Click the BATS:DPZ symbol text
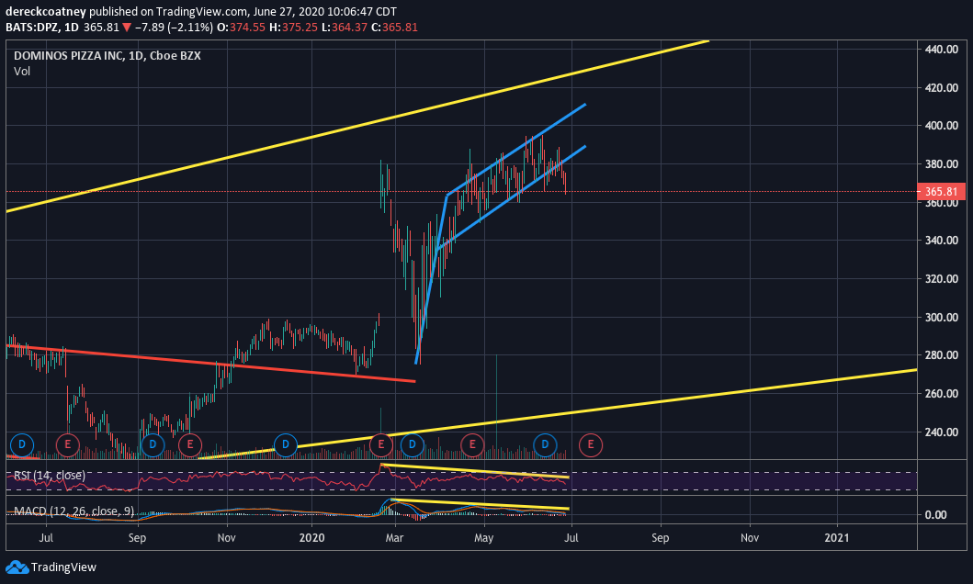This screenshot has width=973, height=584. tap(31, 28)
